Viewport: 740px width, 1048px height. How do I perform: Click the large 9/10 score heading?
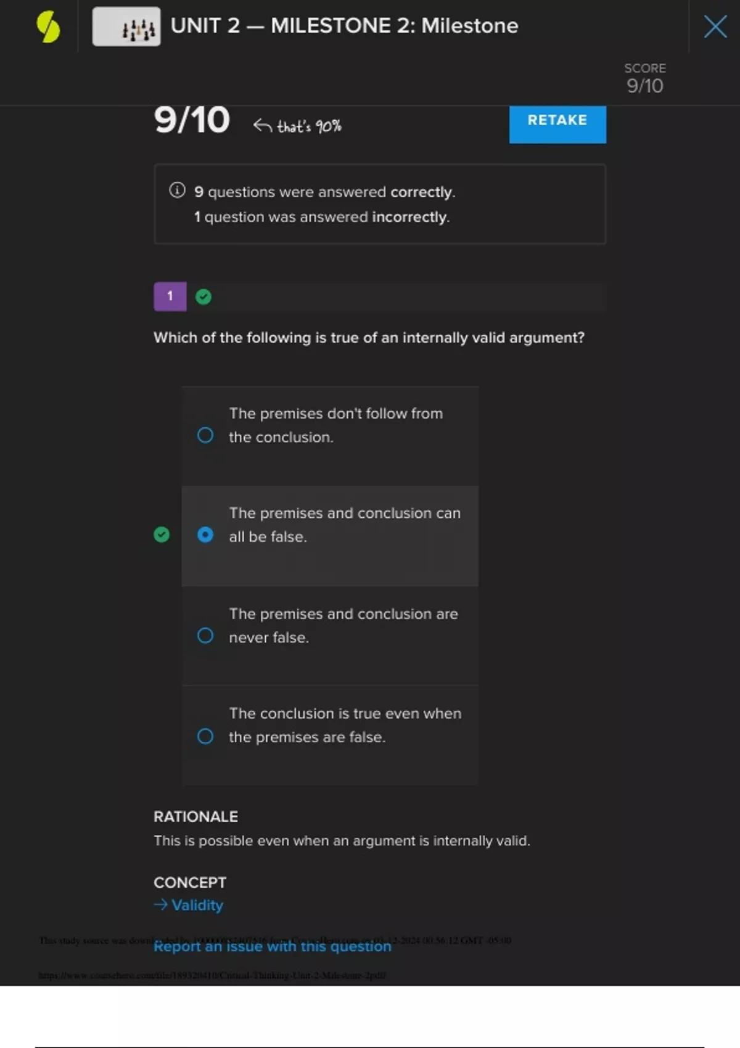click(192, 120)
